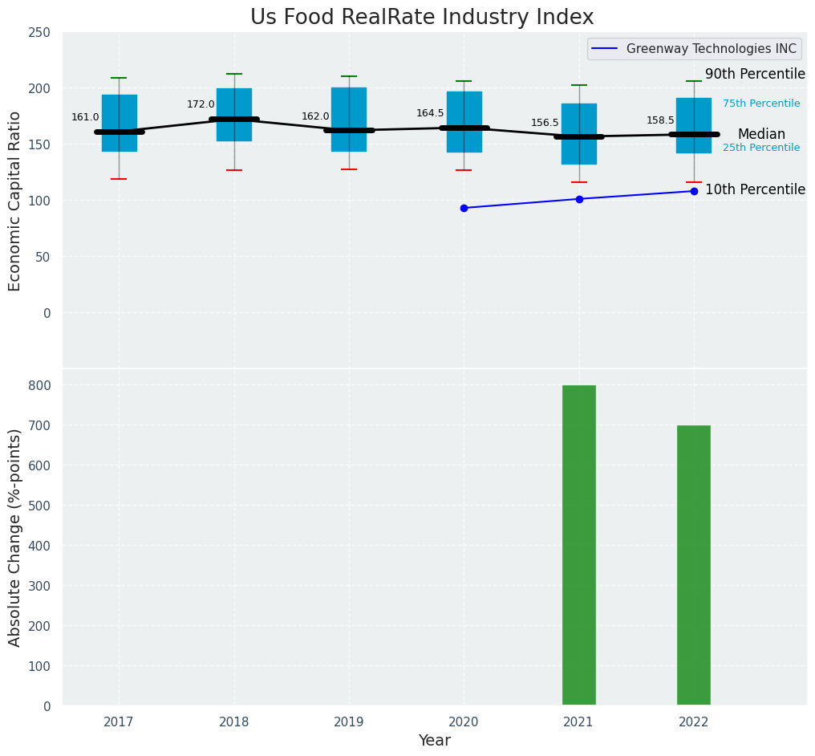This screenshot has height=756, width=815.
Task: Click the 2021 green bar
Action: (578, 545)
